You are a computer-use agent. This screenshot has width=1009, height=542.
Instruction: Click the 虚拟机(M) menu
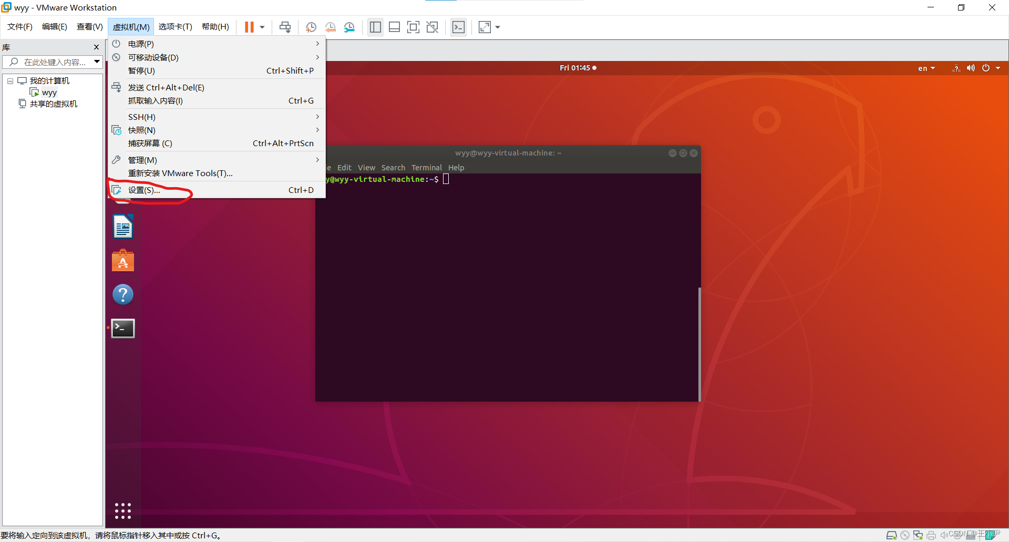coord(131,27)
